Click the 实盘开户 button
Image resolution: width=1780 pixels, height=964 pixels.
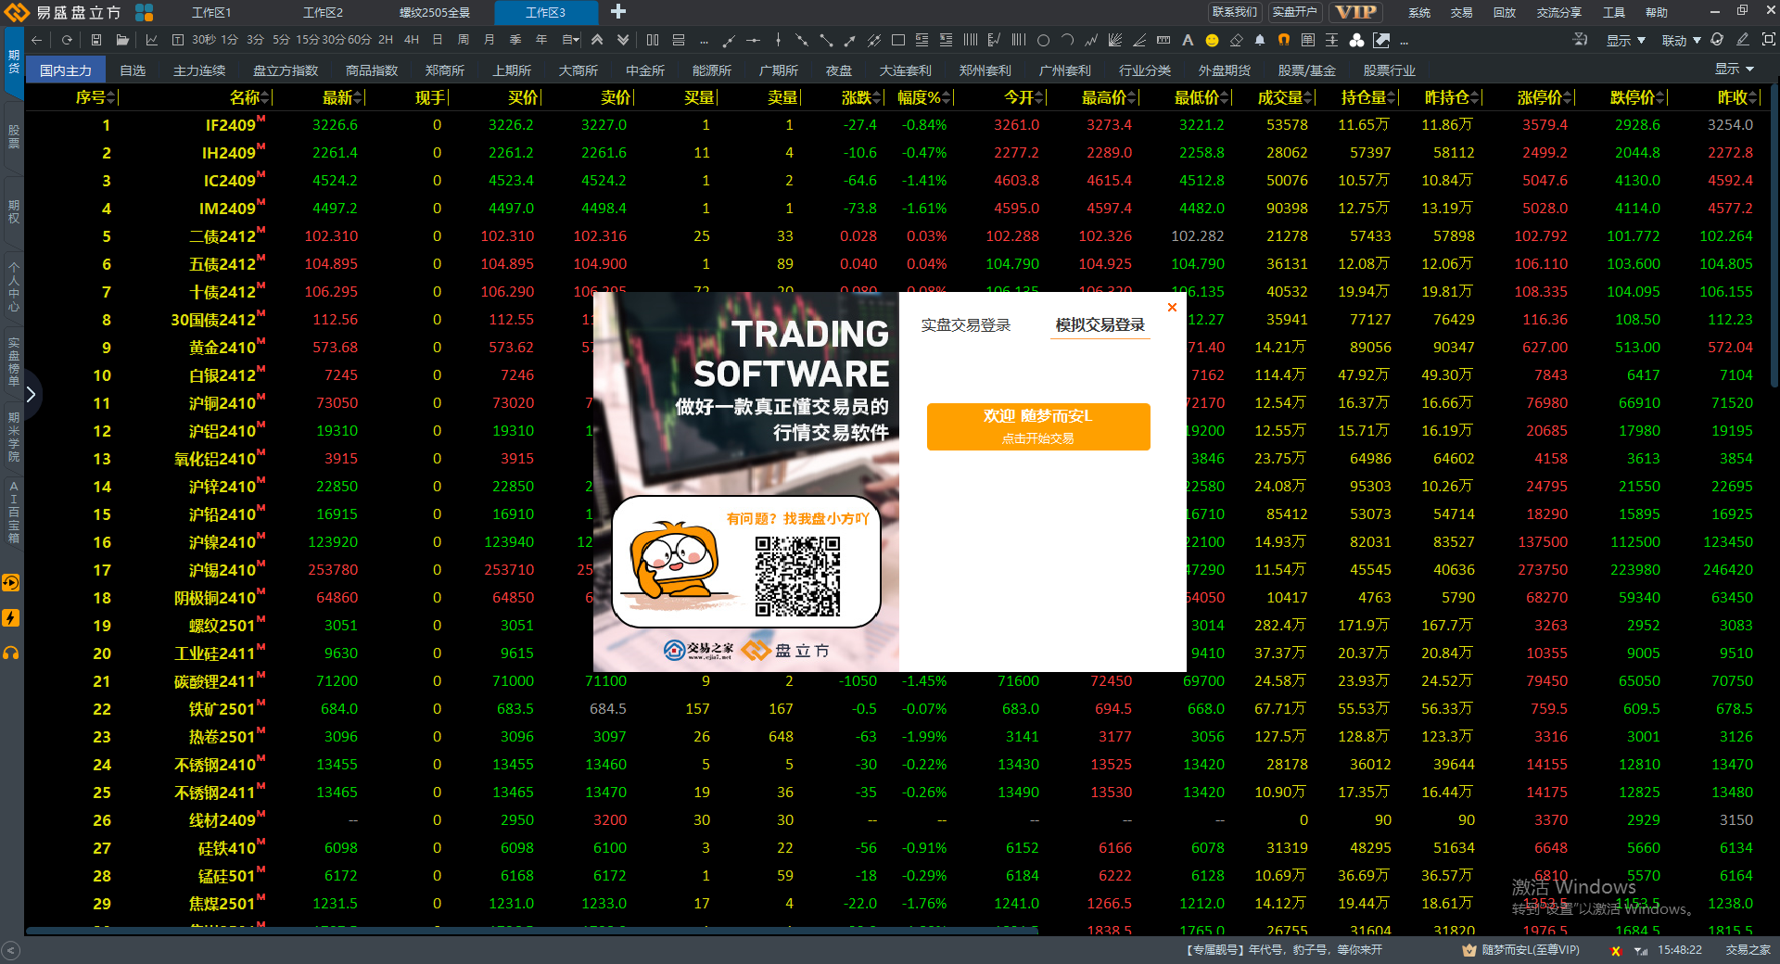(x=1294, y=12)
